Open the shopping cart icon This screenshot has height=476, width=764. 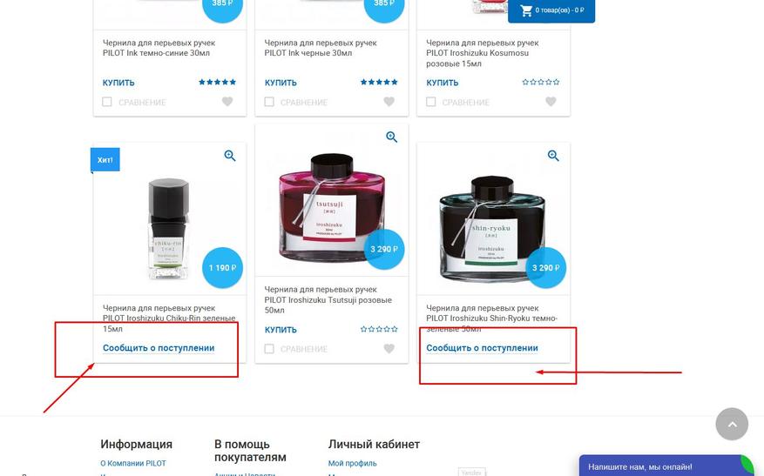526,10
